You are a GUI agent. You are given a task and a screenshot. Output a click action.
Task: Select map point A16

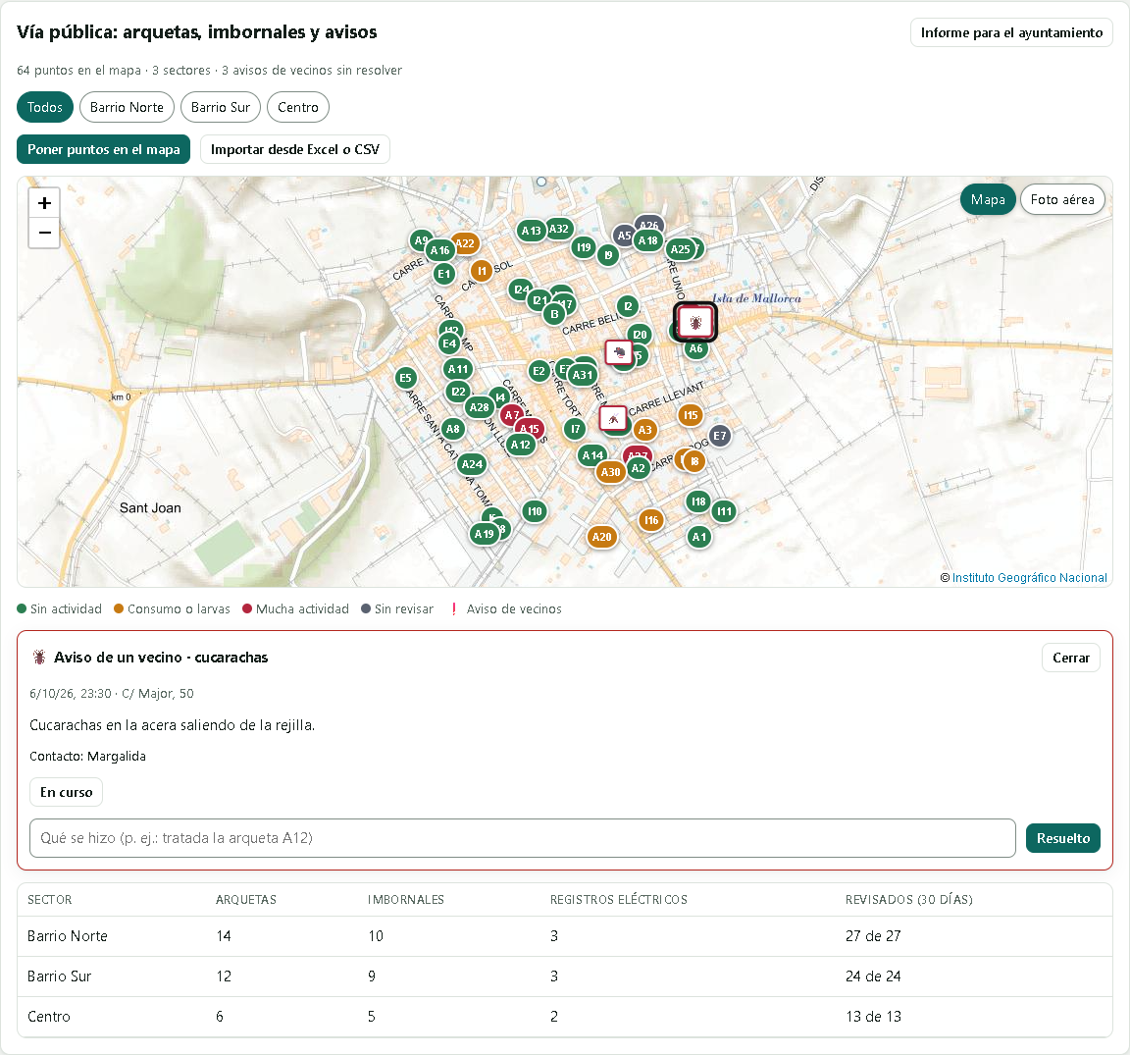[439, 251]
